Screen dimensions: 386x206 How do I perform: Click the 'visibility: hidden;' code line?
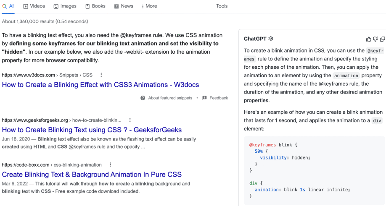click(x=285, y=158)
